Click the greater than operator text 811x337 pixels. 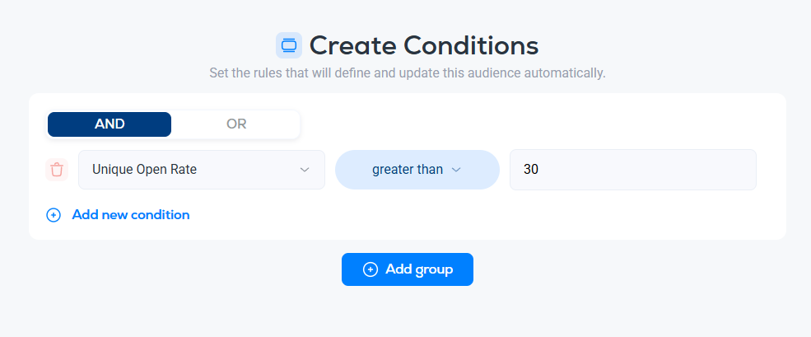[x=407, y=170]
